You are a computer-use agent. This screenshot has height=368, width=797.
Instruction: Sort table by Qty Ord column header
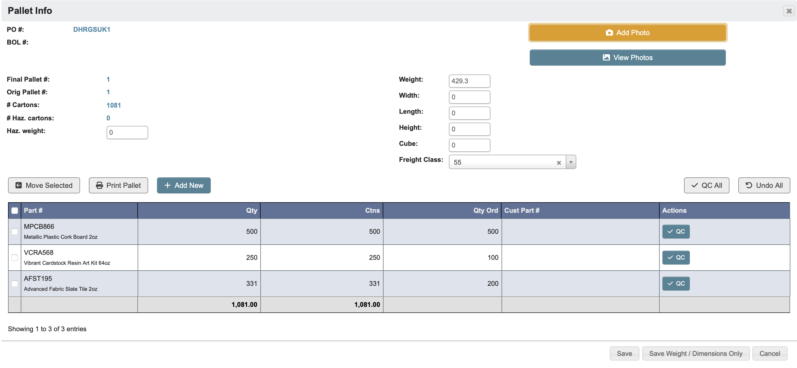point(485,211)
